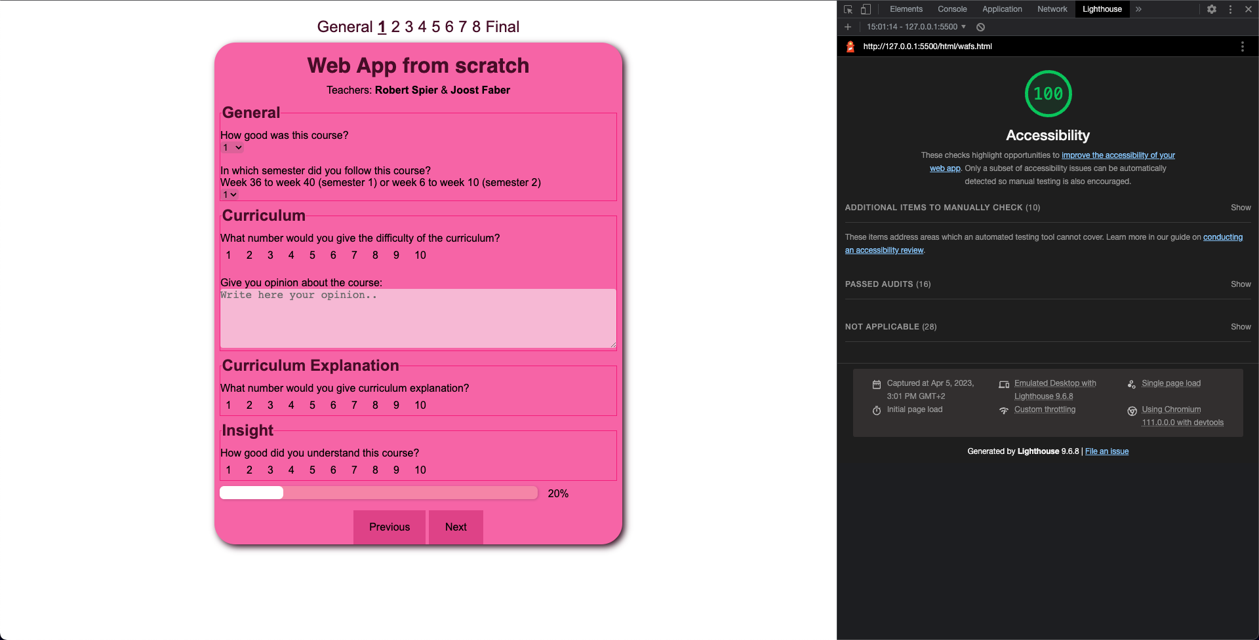
Task: Open the Lighthouse report options three-dot menu
Action: tap(1242, 47)
